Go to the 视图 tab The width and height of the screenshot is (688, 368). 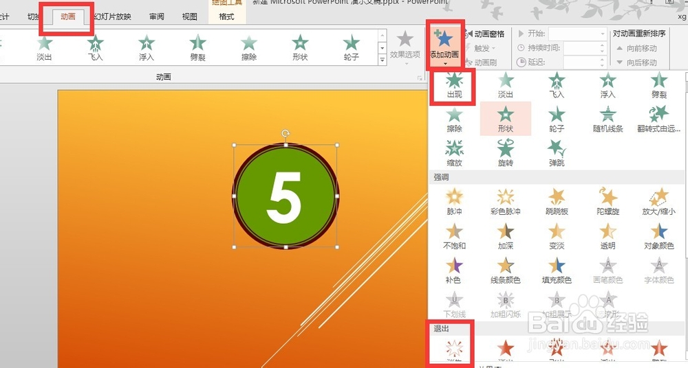click(190, 16)
